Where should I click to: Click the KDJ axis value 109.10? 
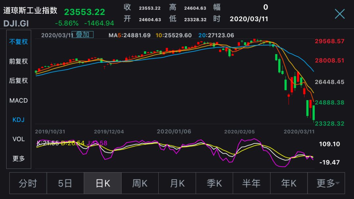[329, 144]
